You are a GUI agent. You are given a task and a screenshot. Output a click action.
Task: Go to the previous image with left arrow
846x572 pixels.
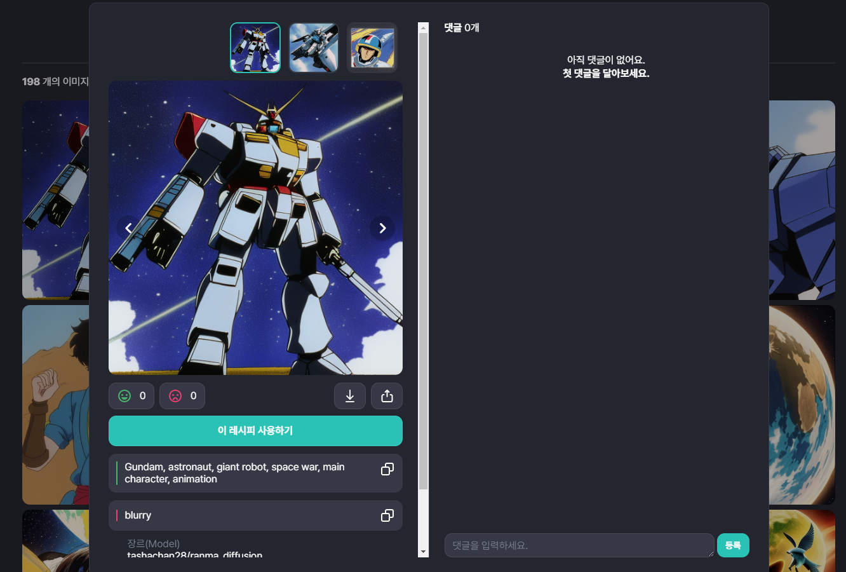pyautogui.click(x=128, y=228)
